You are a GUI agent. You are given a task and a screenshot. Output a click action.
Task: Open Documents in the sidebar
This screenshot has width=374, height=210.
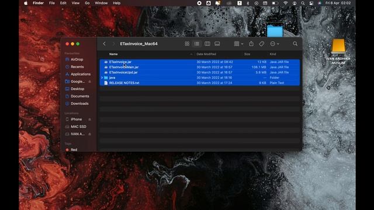pos(79,96)
